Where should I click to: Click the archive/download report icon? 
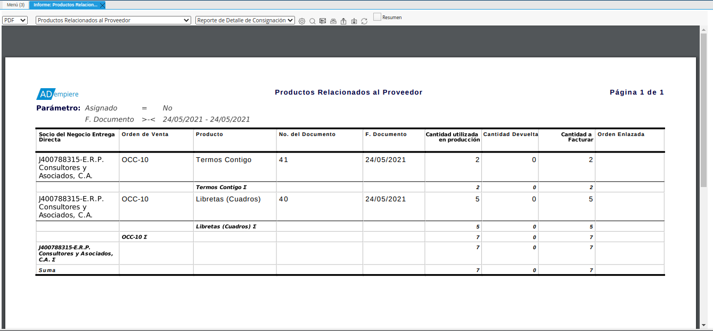pos(354,21)
